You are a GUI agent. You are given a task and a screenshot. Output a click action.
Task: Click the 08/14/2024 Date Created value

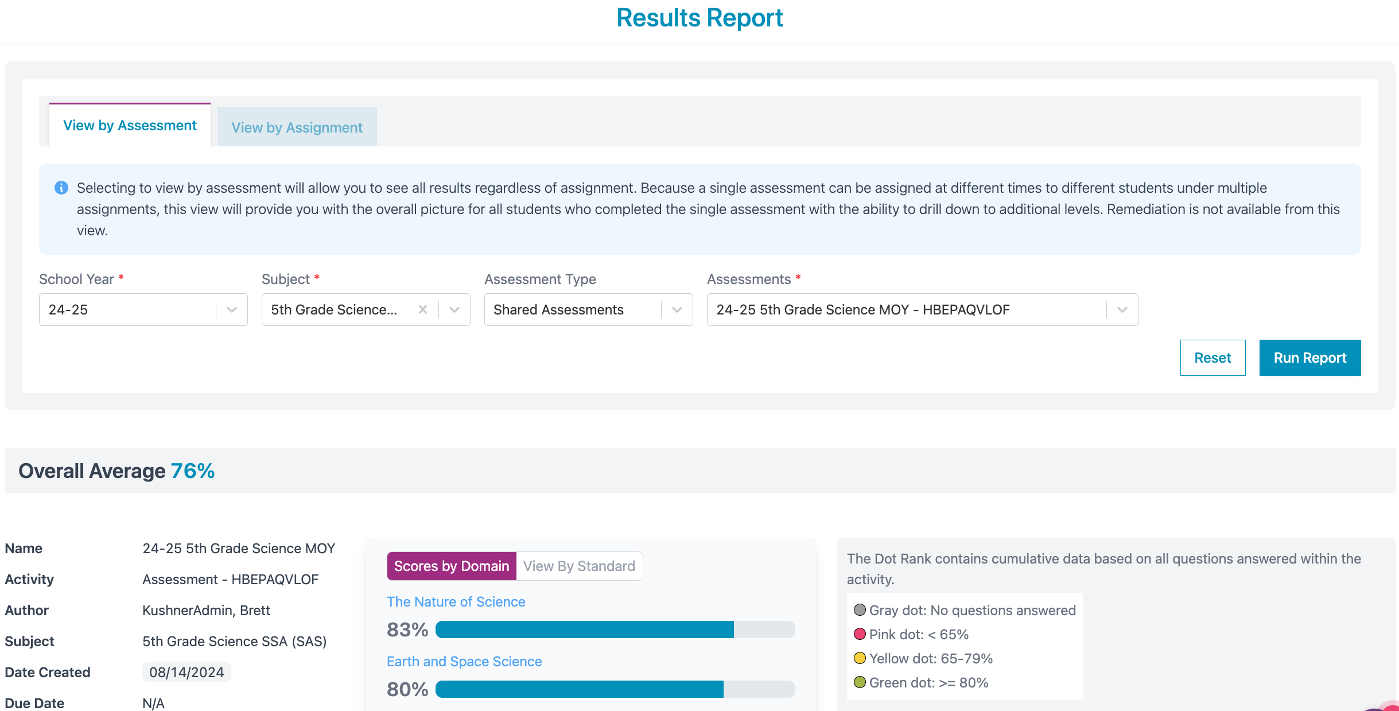click(186, 672)
